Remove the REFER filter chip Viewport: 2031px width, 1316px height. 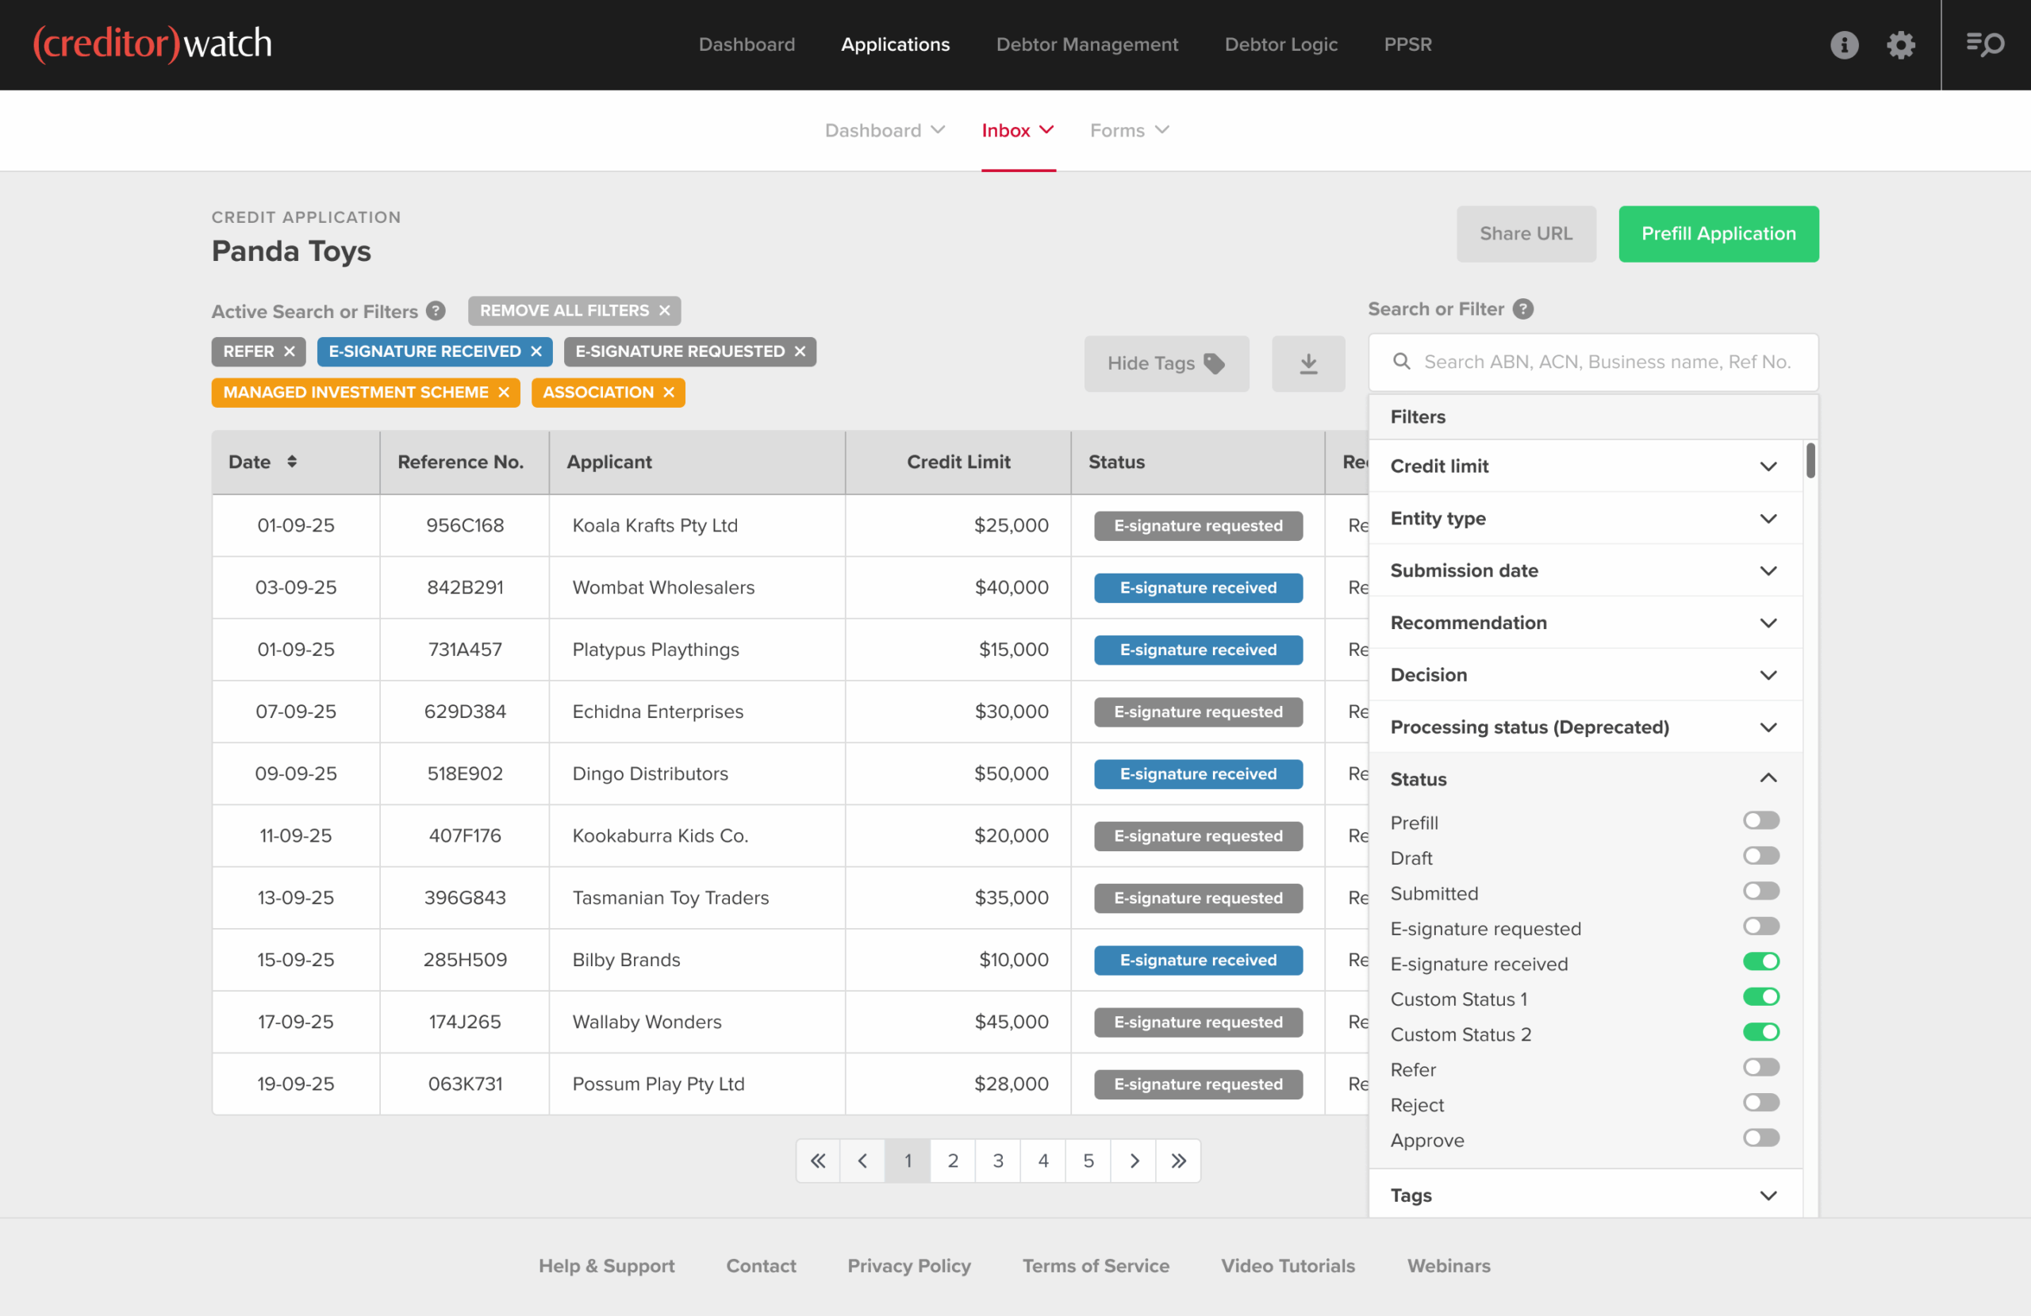[290, 351]
